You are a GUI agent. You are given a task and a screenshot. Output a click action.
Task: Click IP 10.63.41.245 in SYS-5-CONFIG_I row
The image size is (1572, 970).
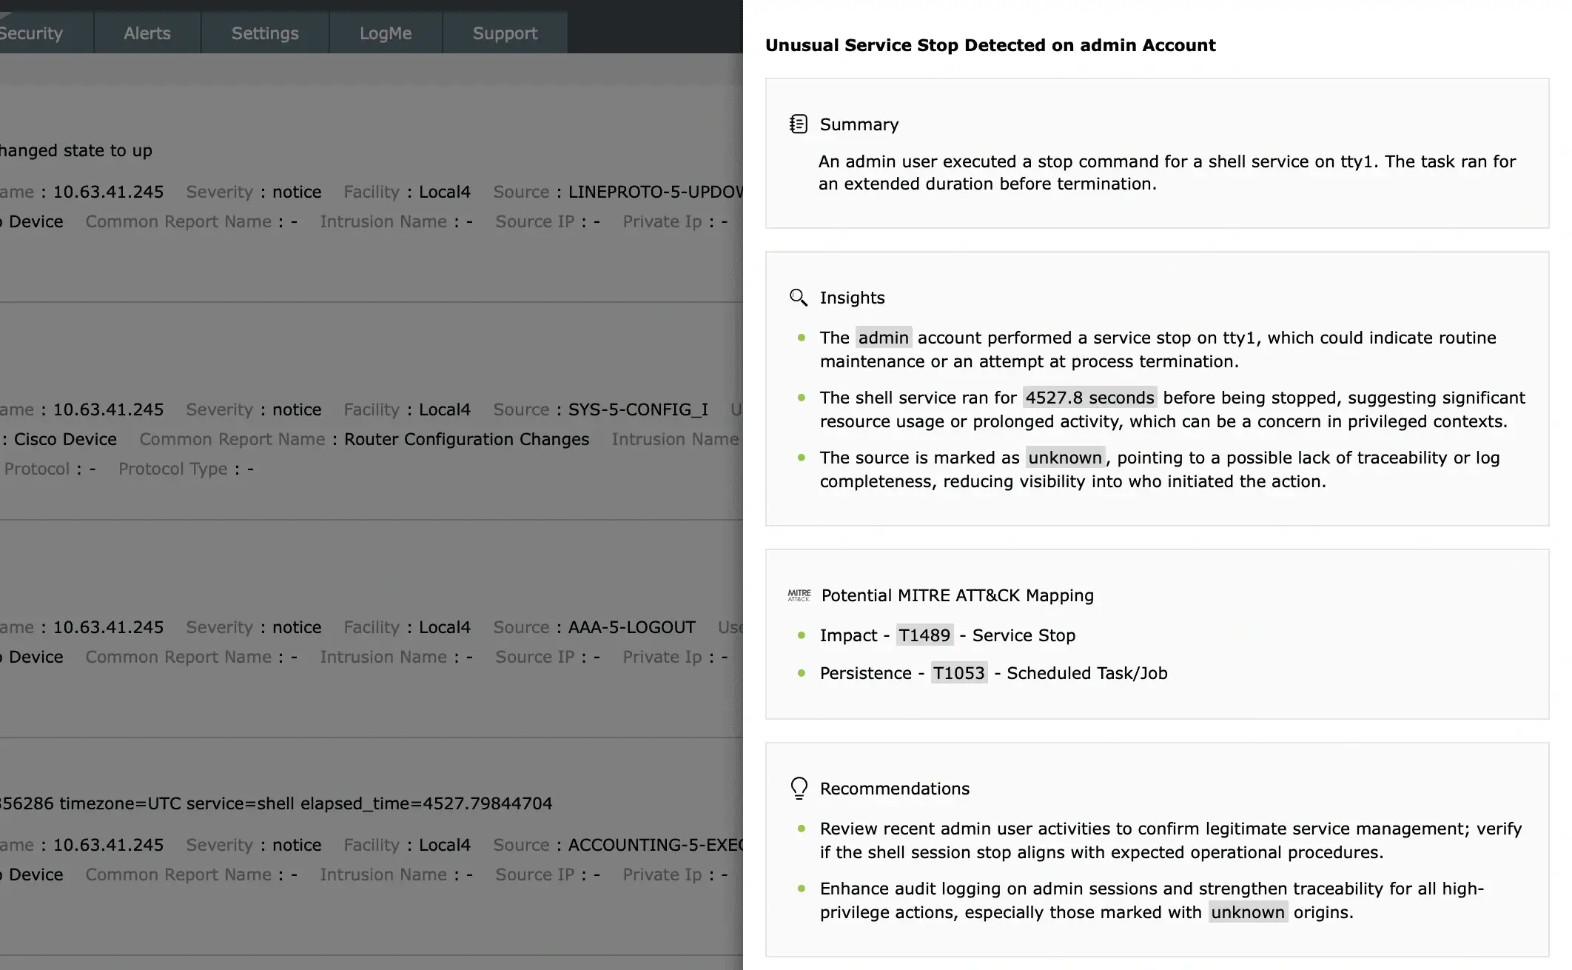point(108,409)
